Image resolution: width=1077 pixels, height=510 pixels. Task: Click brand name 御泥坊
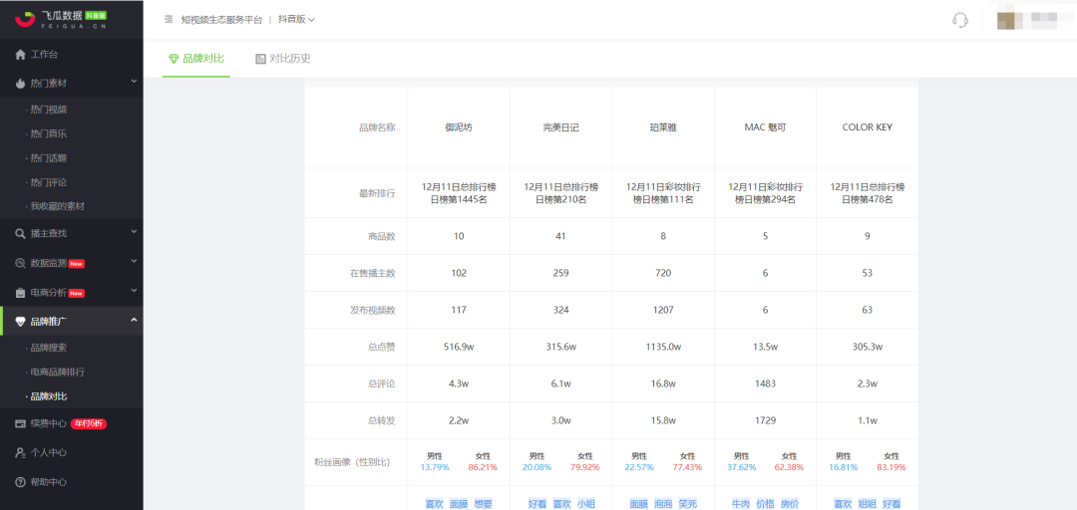459,127
